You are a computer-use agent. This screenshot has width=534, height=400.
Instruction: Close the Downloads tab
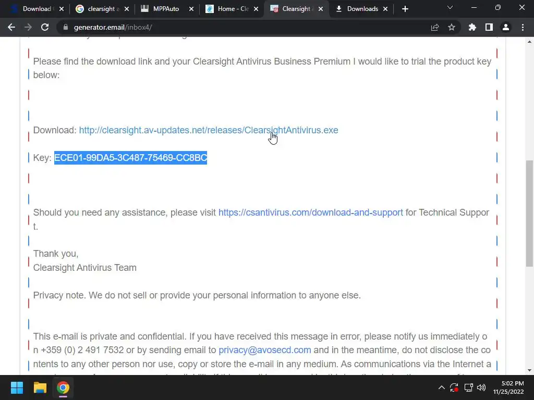(x=385, y=9)
